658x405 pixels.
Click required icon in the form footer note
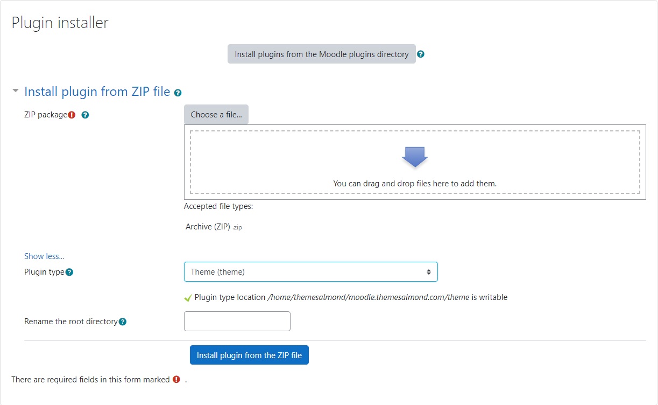click(x=176, y=380)
